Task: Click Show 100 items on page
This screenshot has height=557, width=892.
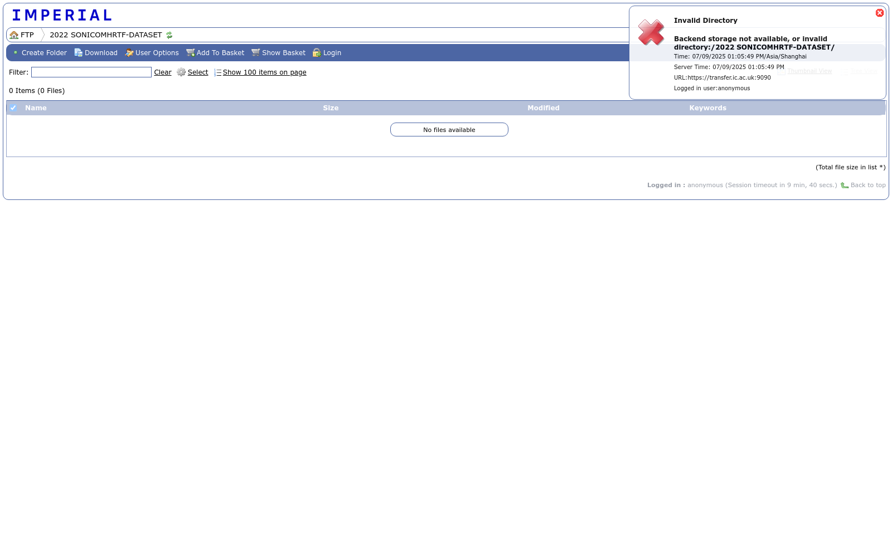Action: (264, 72)
